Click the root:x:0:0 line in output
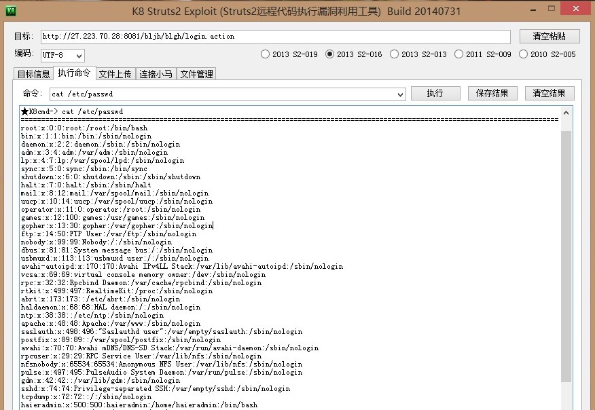 point(84,128)
